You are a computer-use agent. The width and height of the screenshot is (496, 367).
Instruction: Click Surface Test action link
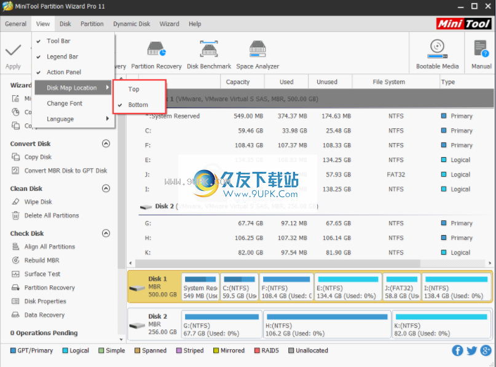click(42, 274)
